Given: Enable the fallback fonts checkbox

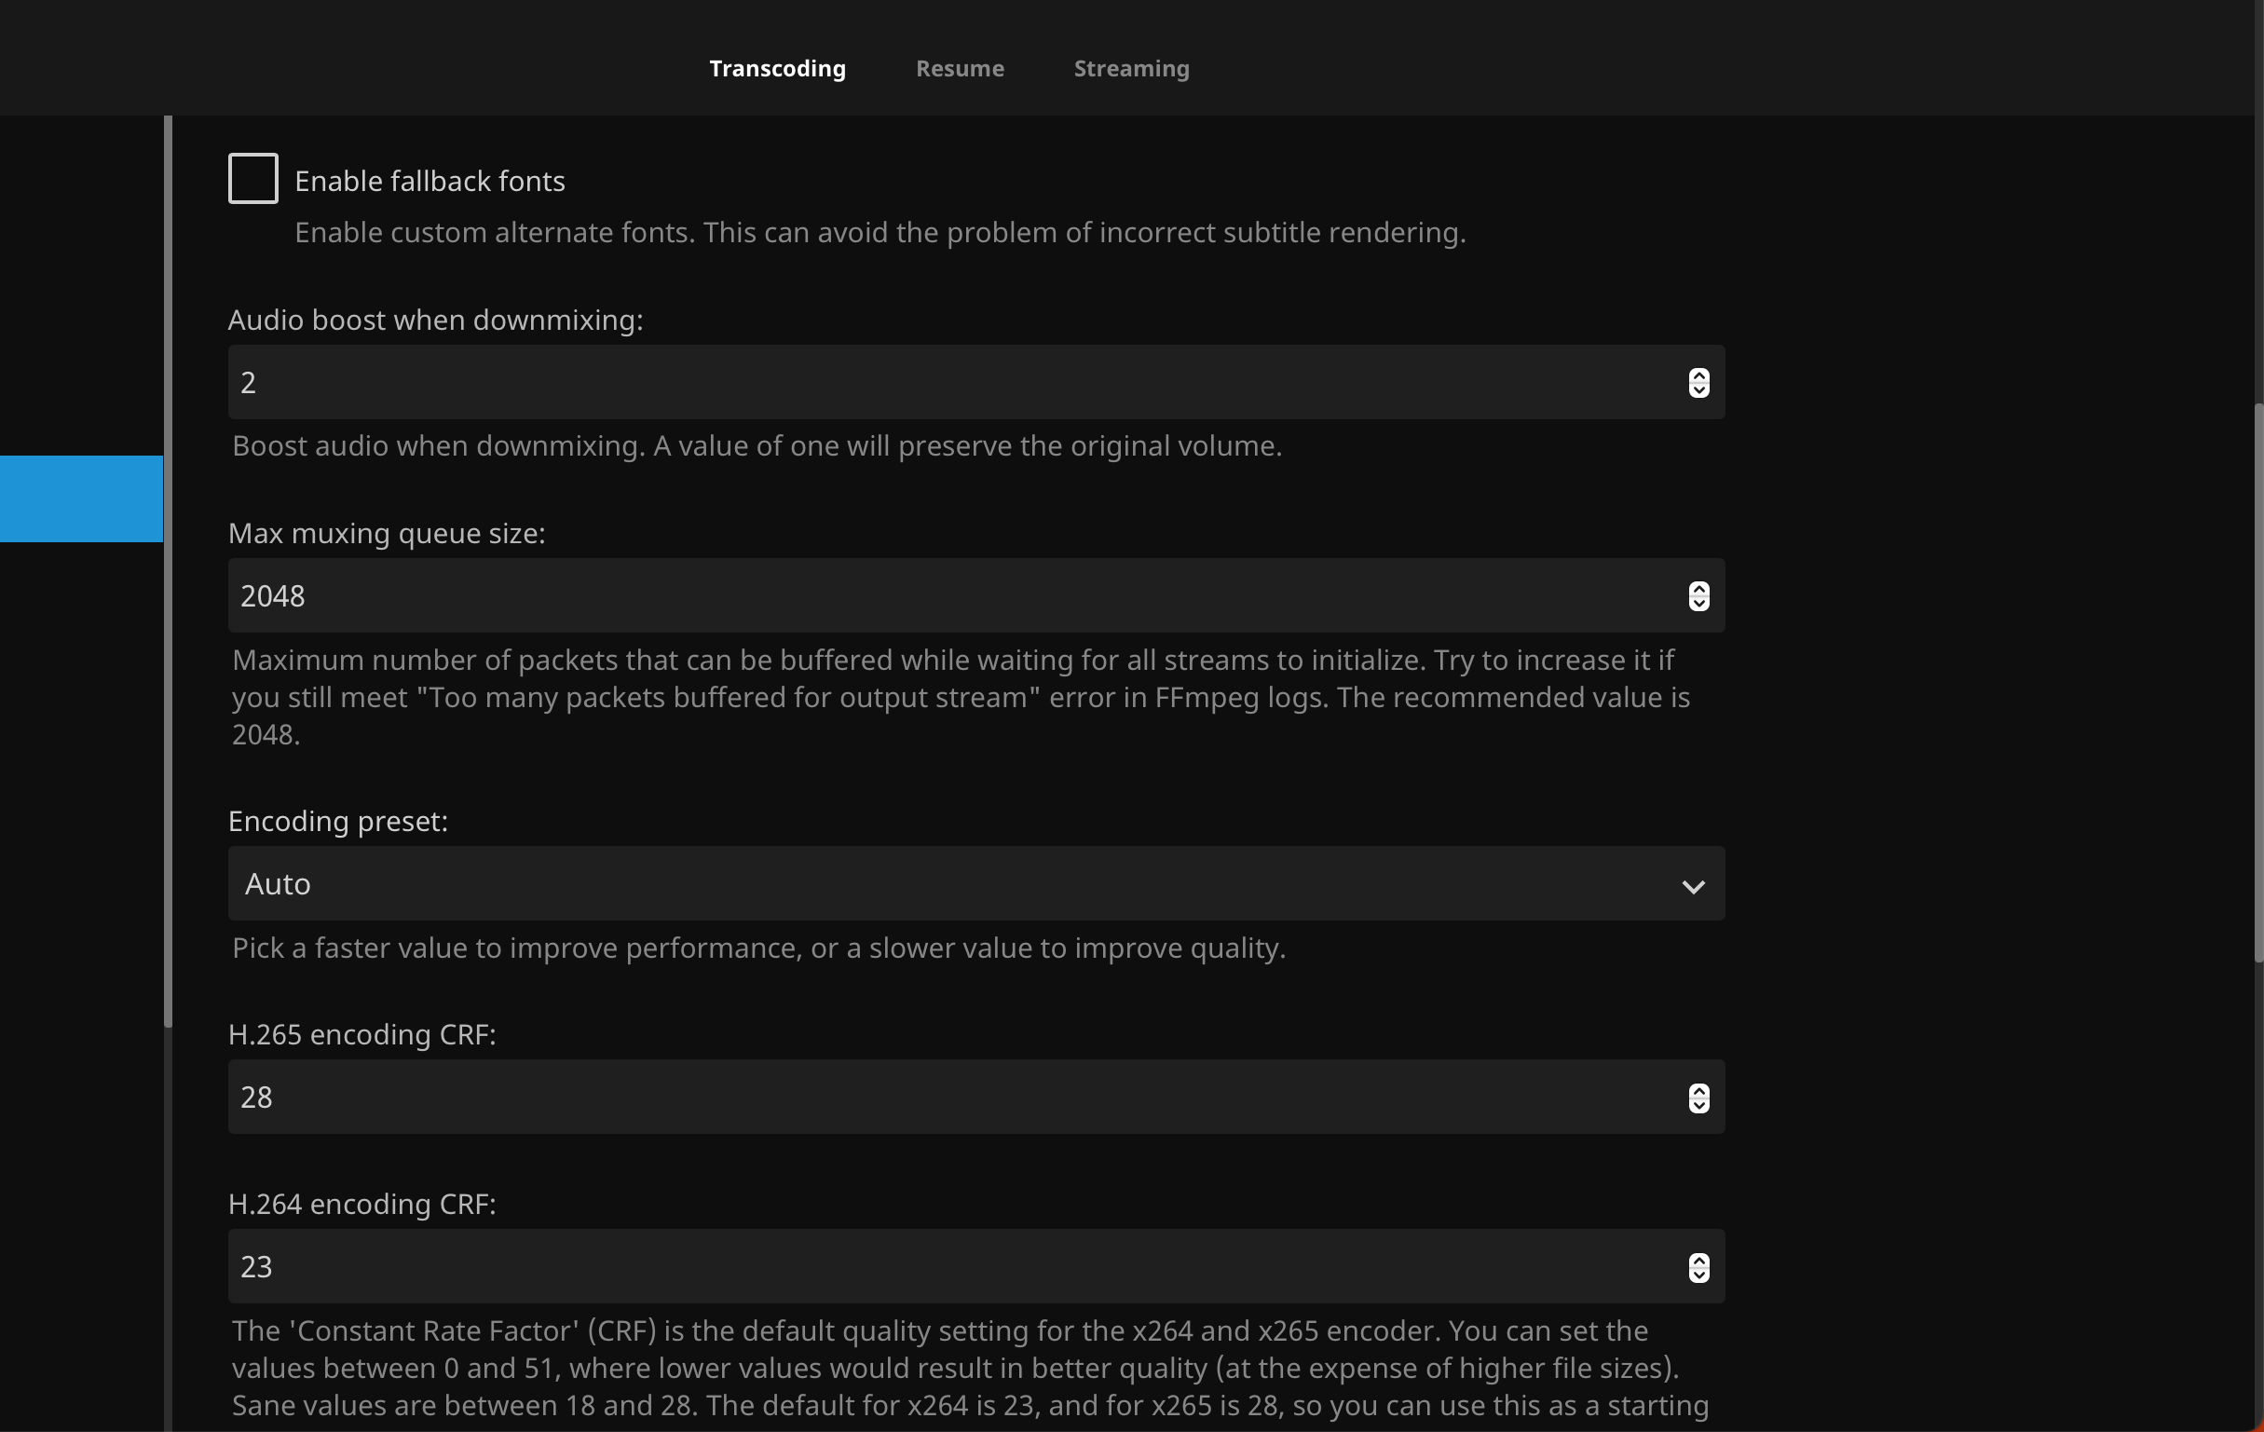Looking at the screenshot, I should point(252,179).
